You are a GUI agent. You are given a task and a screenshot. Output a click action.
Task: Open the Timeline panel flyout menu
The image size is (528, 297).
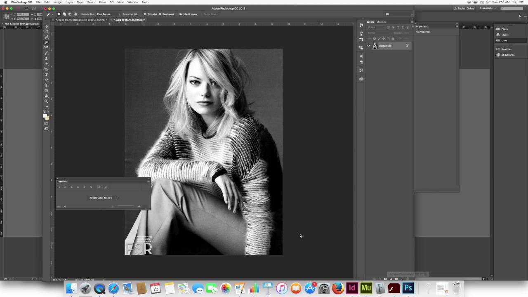[148, 181]
